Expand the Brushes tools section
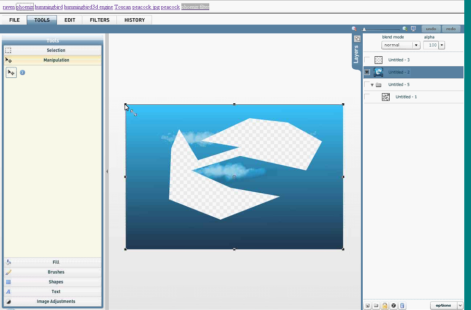 click(x=53, y=272)
